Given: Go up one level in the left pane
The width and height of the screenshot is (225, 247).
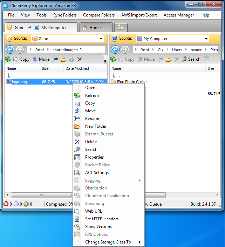Looking at the screenshot, I should 11,76.
